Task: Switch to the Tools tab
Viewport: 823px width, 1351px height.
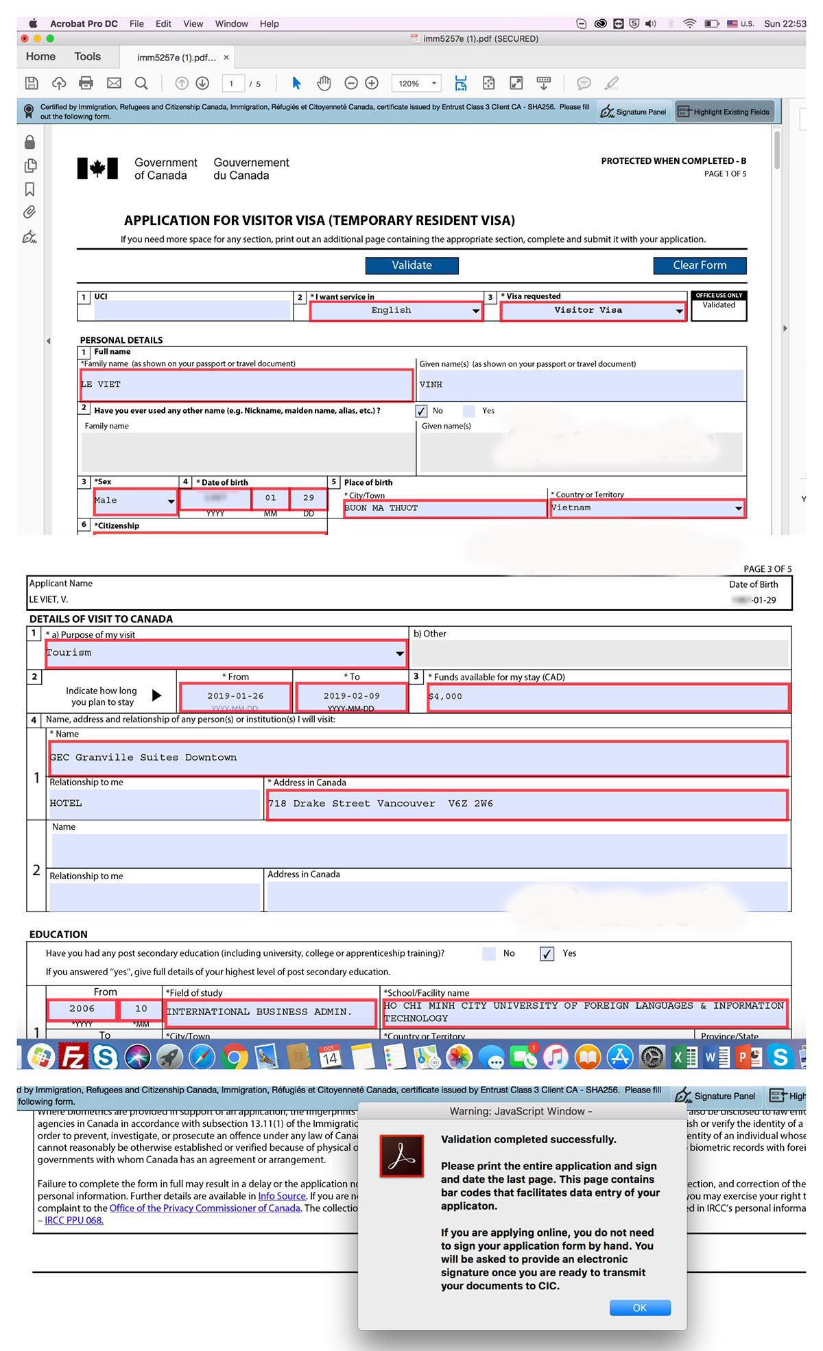Action: click(87, 57)
